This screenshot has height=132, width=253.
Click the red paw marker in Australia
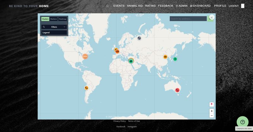(x=177, y=90)
